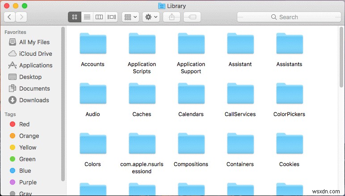Switch to Cover Flow view
This screenshot has width=345, height=196.
(x=112, y=17)
